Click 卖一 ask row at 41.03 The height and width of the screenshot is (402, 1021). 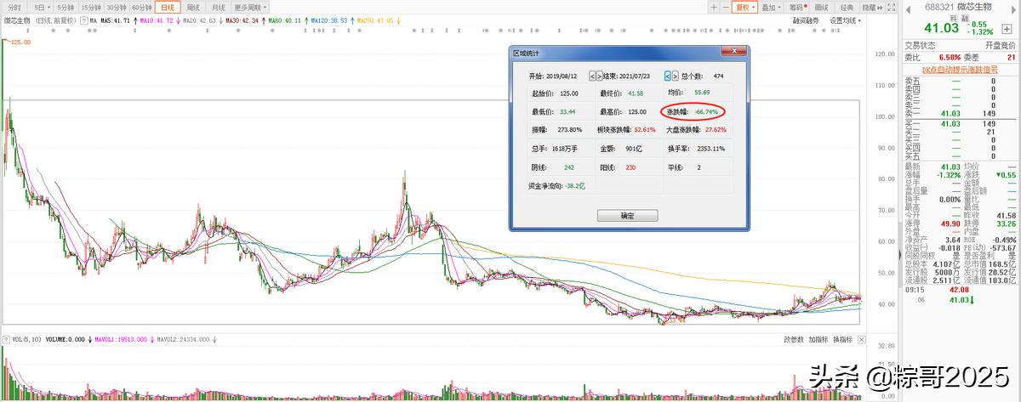[x=961, y=112]
